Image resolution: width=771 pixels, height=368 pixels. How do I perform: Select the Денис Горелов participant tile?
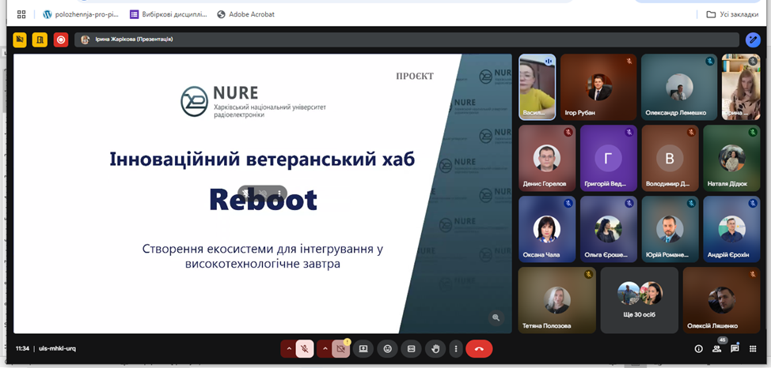point(547,158)
